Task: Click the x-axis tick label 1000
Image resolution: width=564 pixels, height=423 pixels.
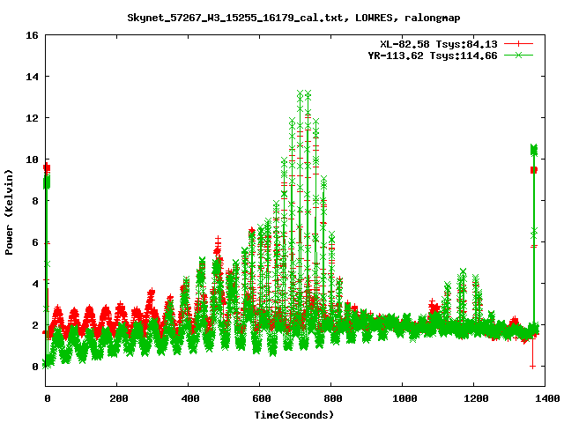Action: pos(404,398)
